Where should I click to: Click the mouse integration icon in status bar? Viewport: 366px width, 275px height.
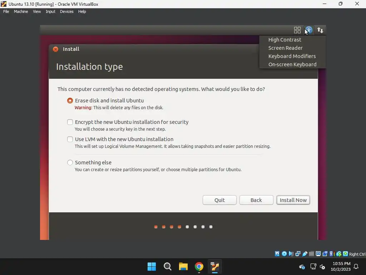pyautogui.click(x=339, y=254)
